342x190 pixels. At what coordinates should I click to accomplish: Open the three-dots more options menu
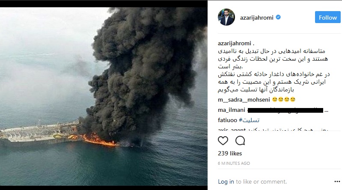(x=337, y=181)
